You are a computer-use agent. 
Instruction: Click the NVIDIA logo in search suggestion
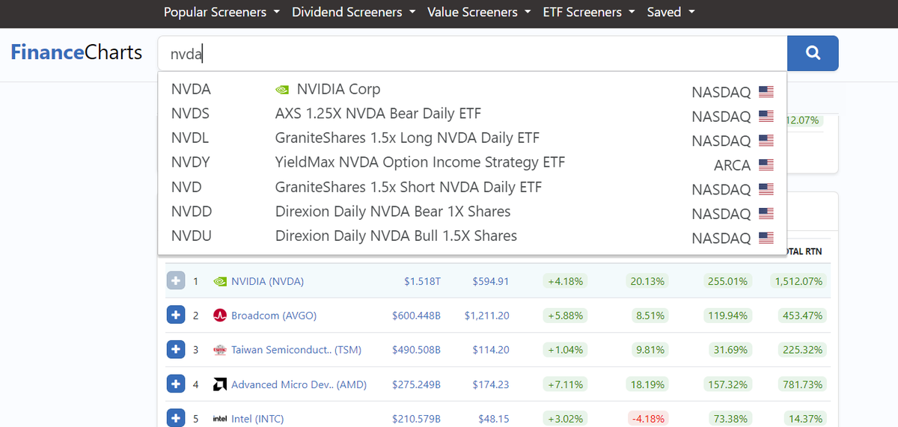click(282, 90)
